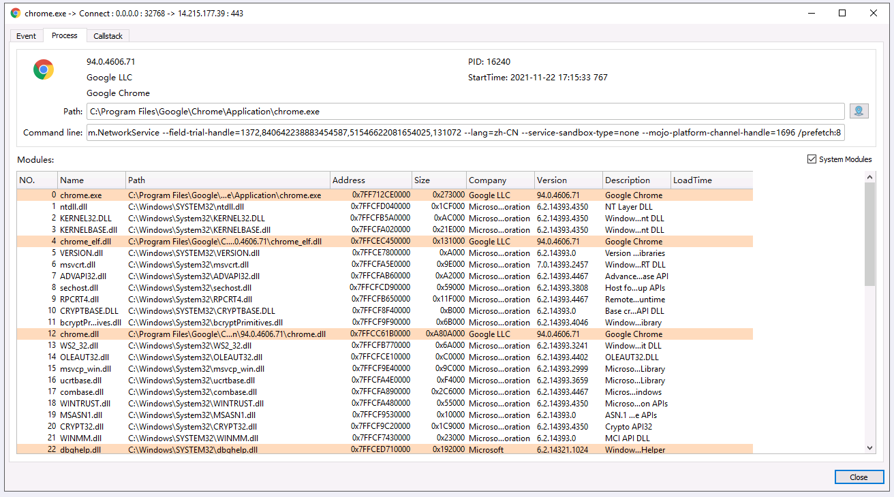
Task: Select the CRYPT32.dll row
Action: [x=385, y=427]
